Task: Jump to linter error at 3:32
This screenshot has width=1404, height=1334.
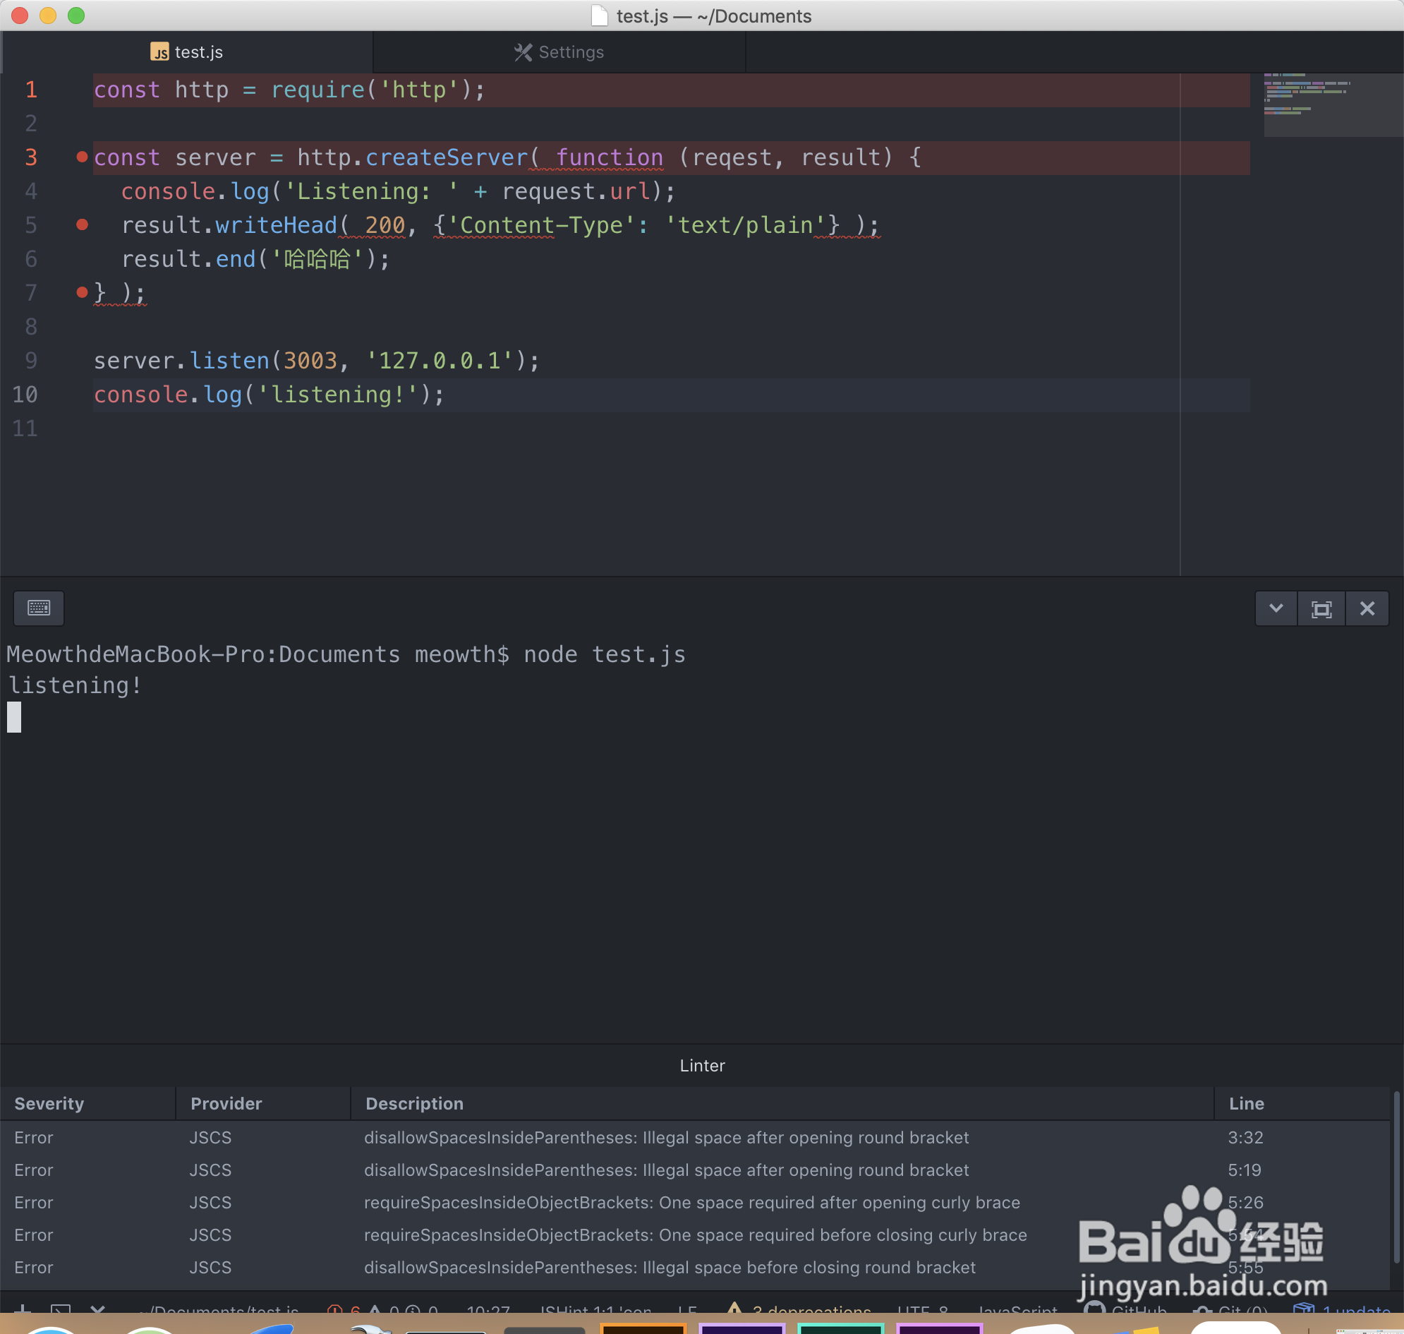Action: [665, 1137]
